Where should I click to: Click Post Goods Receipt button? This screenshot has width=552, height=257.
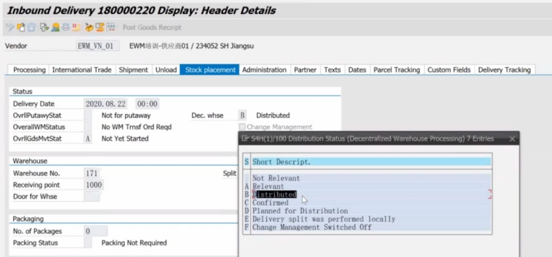(151, 27)
